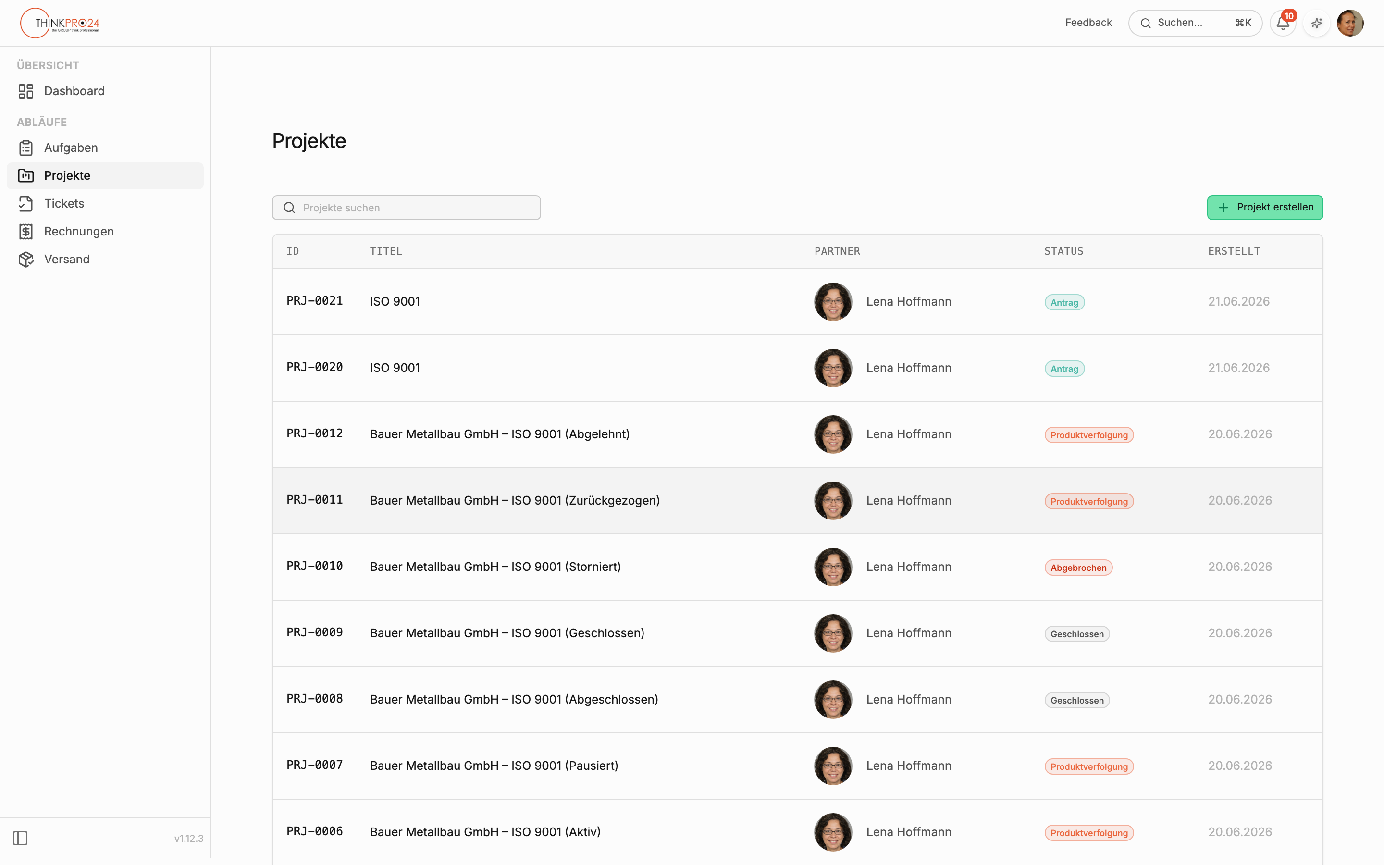The image size is (1384, 865).
Task: Click the ThinkPro24 logo
Action: point(60,23)
